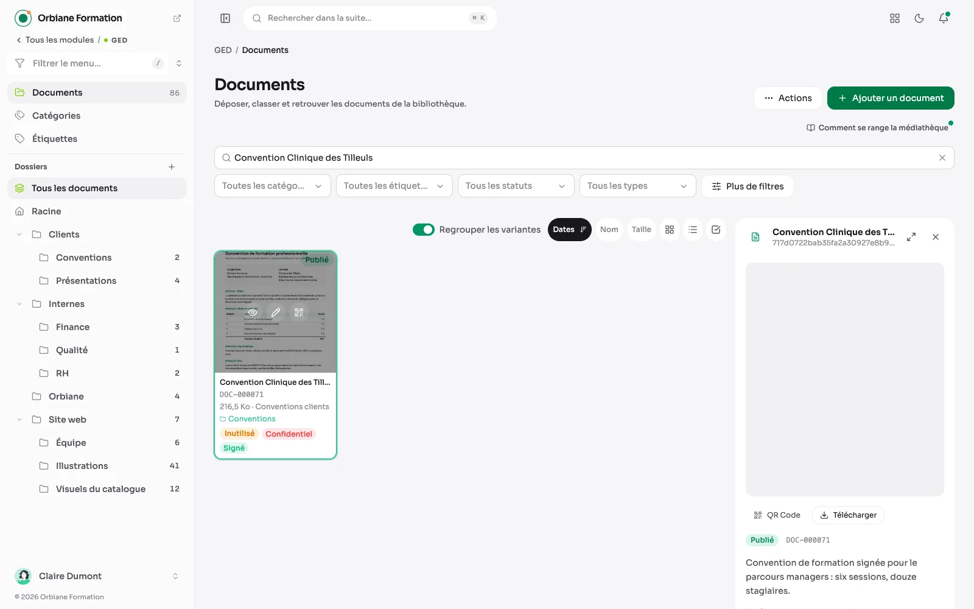
Task: Click QR Code in detail panel
Action: 777,515
